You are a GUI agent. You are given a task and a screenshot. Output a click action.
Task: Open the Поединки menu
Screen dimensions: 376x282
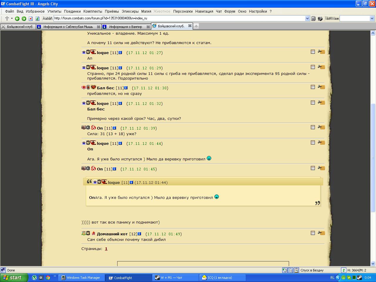(x=72, y=11)
